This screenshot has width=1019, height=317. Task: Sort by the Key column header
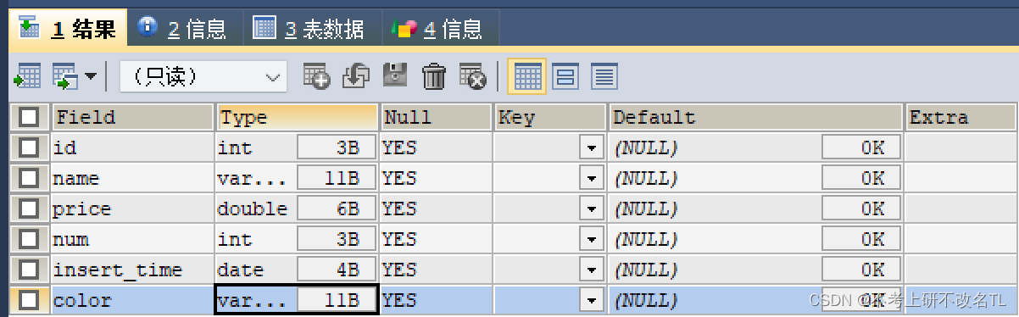pyautogui.click(x=550, y=117)
